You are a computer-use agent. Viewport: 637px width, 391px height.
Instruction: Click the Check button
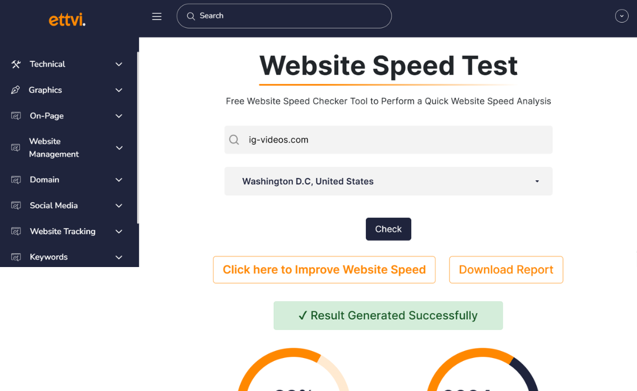coord(389,229)
